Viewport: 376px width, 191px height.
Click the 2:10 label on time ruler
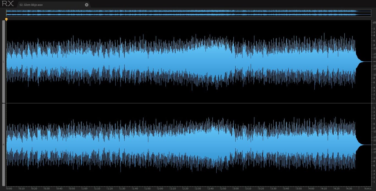tap(173, 189)
